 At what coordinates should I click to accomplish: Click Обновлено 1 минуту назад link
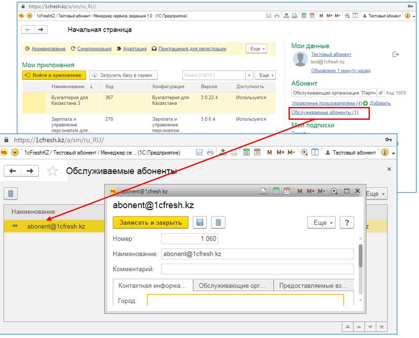coord(341,71)
